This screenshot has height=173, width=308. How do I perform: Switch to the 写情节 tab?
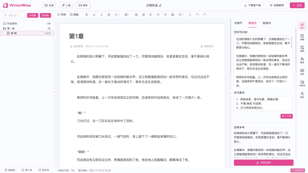tap(238, 23)
